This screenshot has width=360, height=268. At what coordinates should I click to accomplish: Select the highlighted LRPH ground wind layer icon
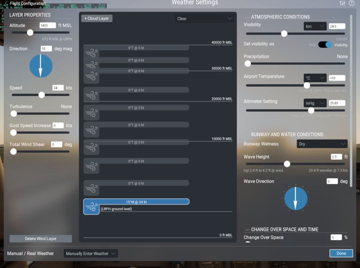(91, 206)
